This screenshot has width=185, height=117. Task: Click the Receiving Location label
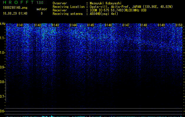69,7
